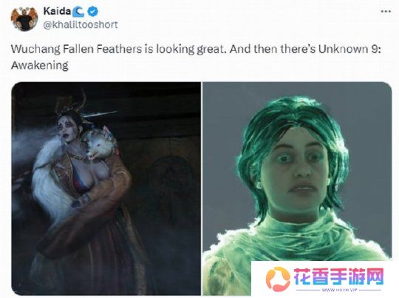
Task: Open the Wuchang Fallen Feathers screenshot
Action: tap(106, 189)
